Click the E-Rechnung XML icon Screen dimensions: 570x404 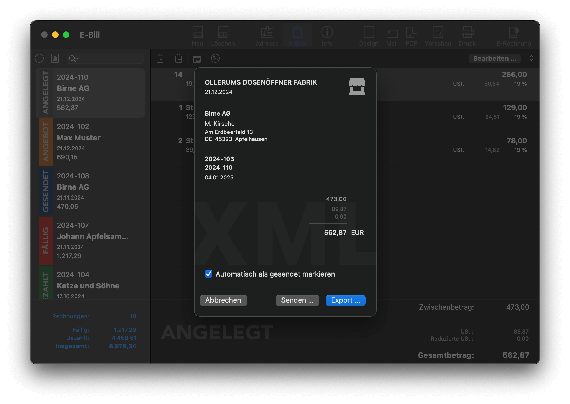click(x=514, y=33)
